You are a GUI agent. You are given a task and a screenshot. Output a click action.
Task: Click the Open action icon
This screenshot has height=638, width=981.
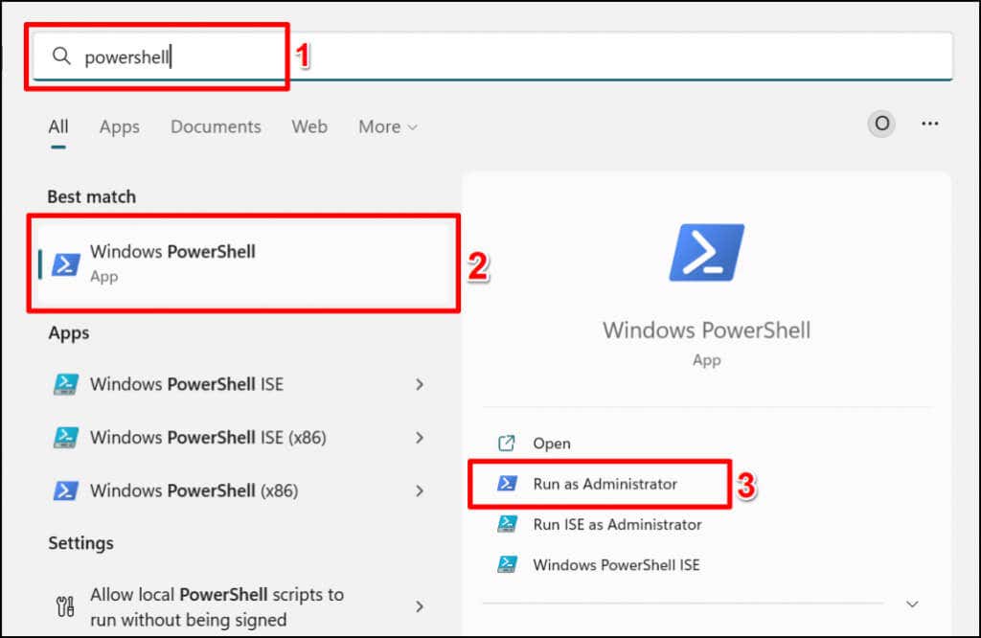point(506,444)
